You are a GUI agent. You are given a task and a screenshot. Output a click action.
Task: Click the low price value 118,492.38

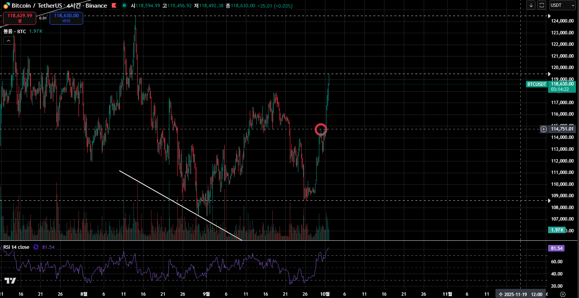tap(211, 6)
